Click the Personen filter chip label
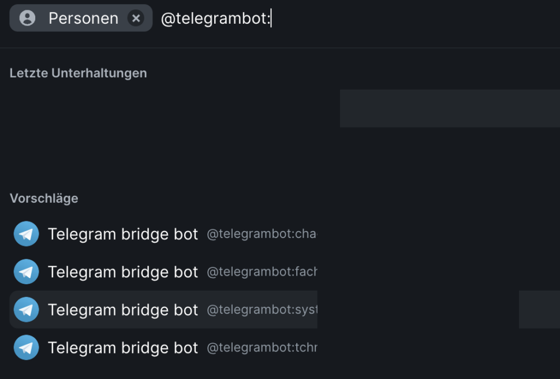 83,18
